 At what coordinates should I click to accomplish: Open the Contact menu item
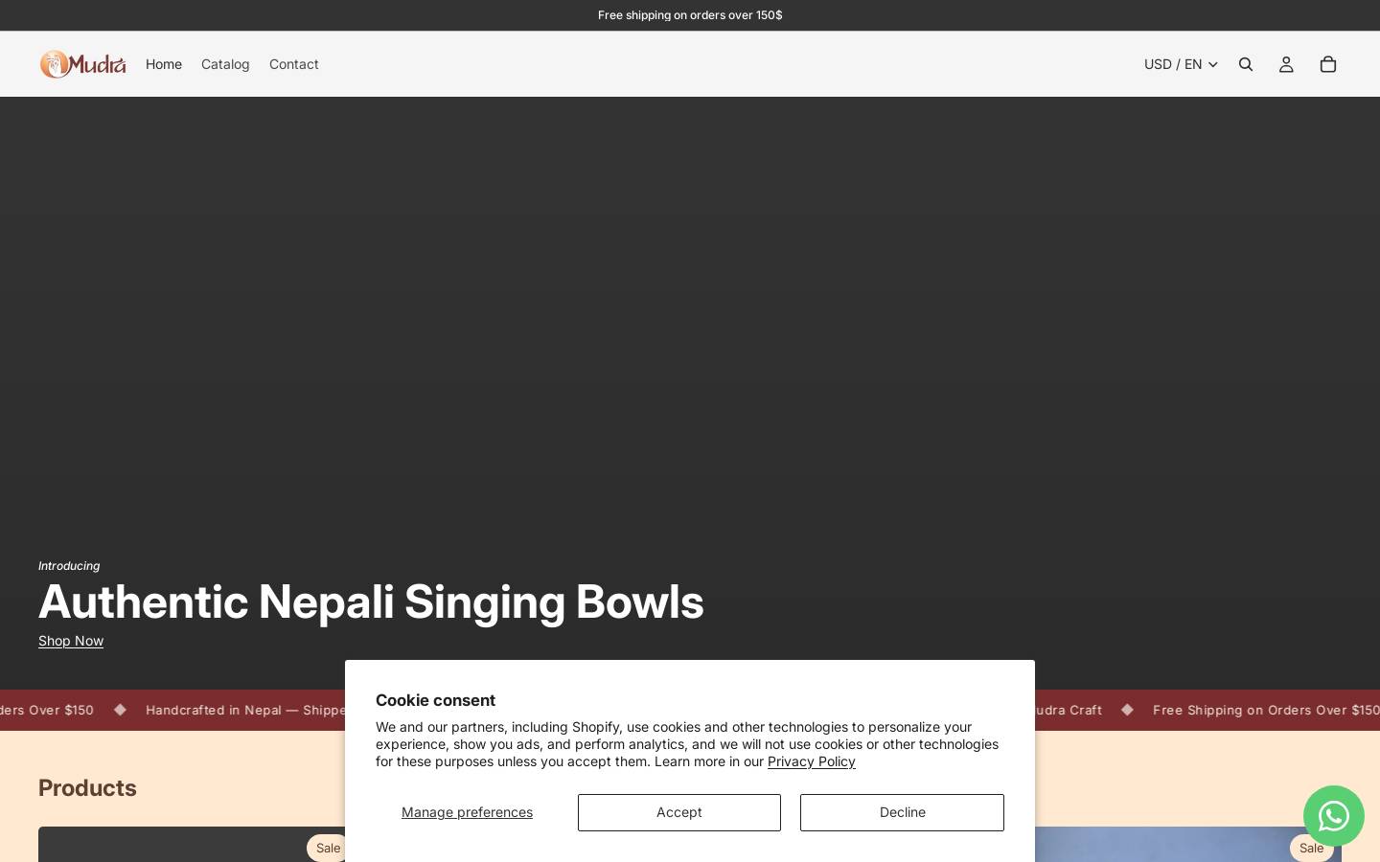[x=294, y=64]
